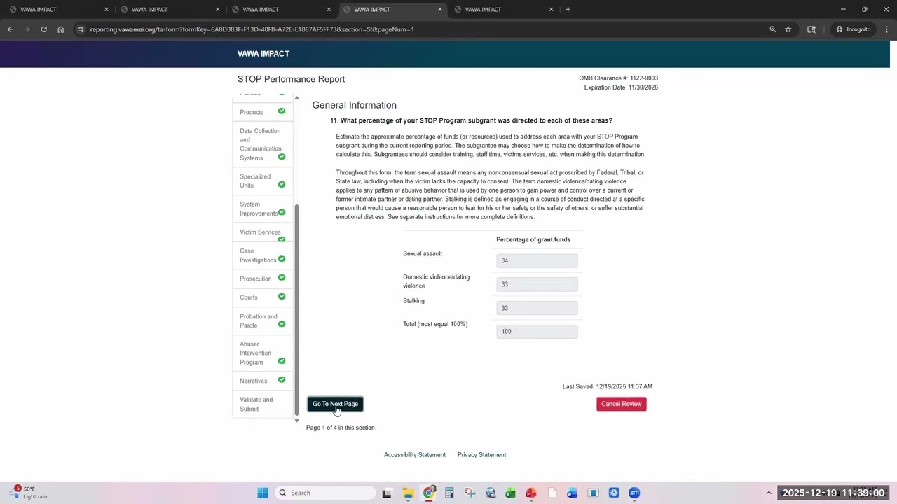
Task: Show hidden system tray icons
Action: 769,493
